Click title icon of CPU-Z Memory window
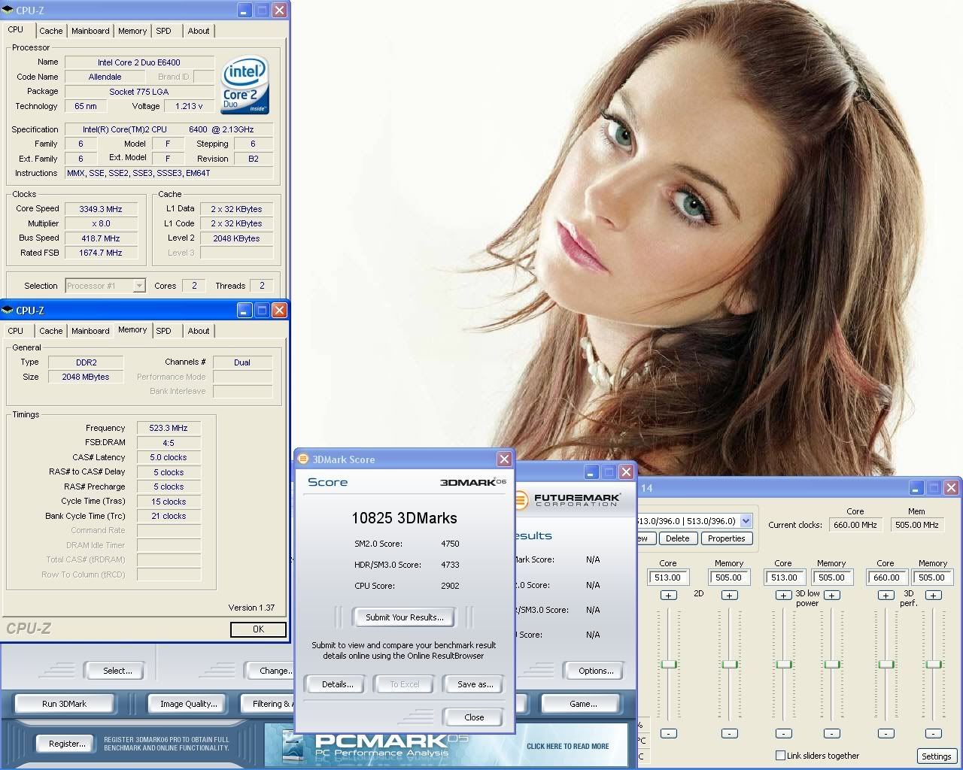This screenshot has height=770, width=963. coord(8,310)
